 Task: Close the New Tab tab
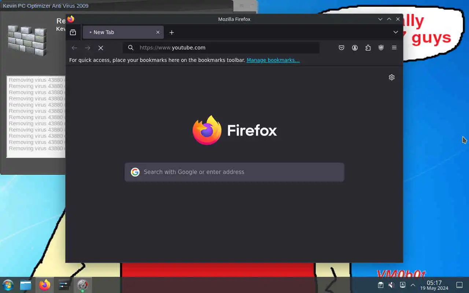158,32
